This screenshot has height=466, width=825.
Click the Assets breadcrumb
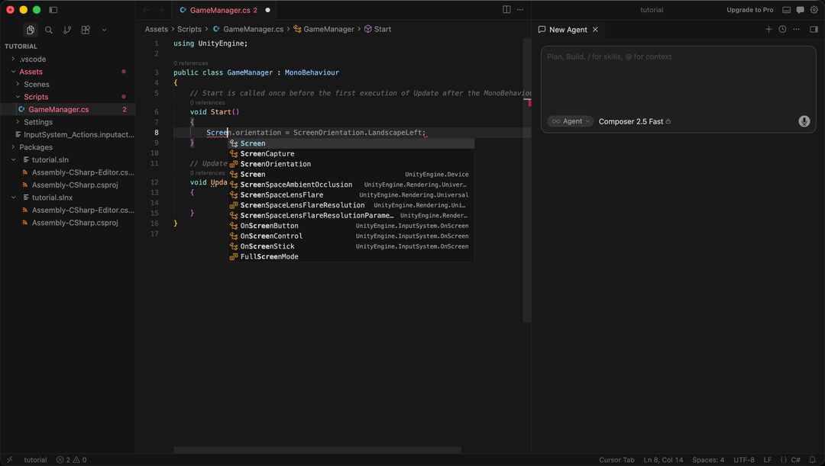click(157, 29)
